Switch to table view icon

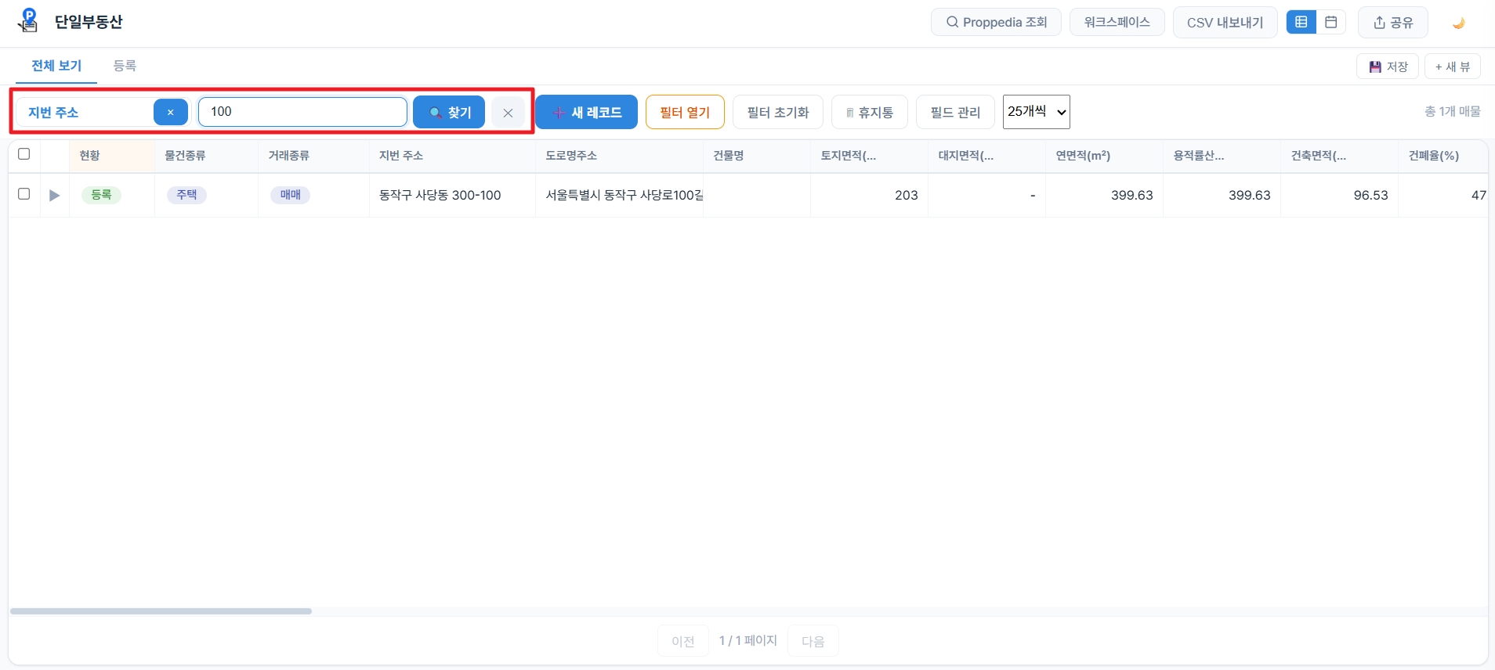pos(1301,22)
